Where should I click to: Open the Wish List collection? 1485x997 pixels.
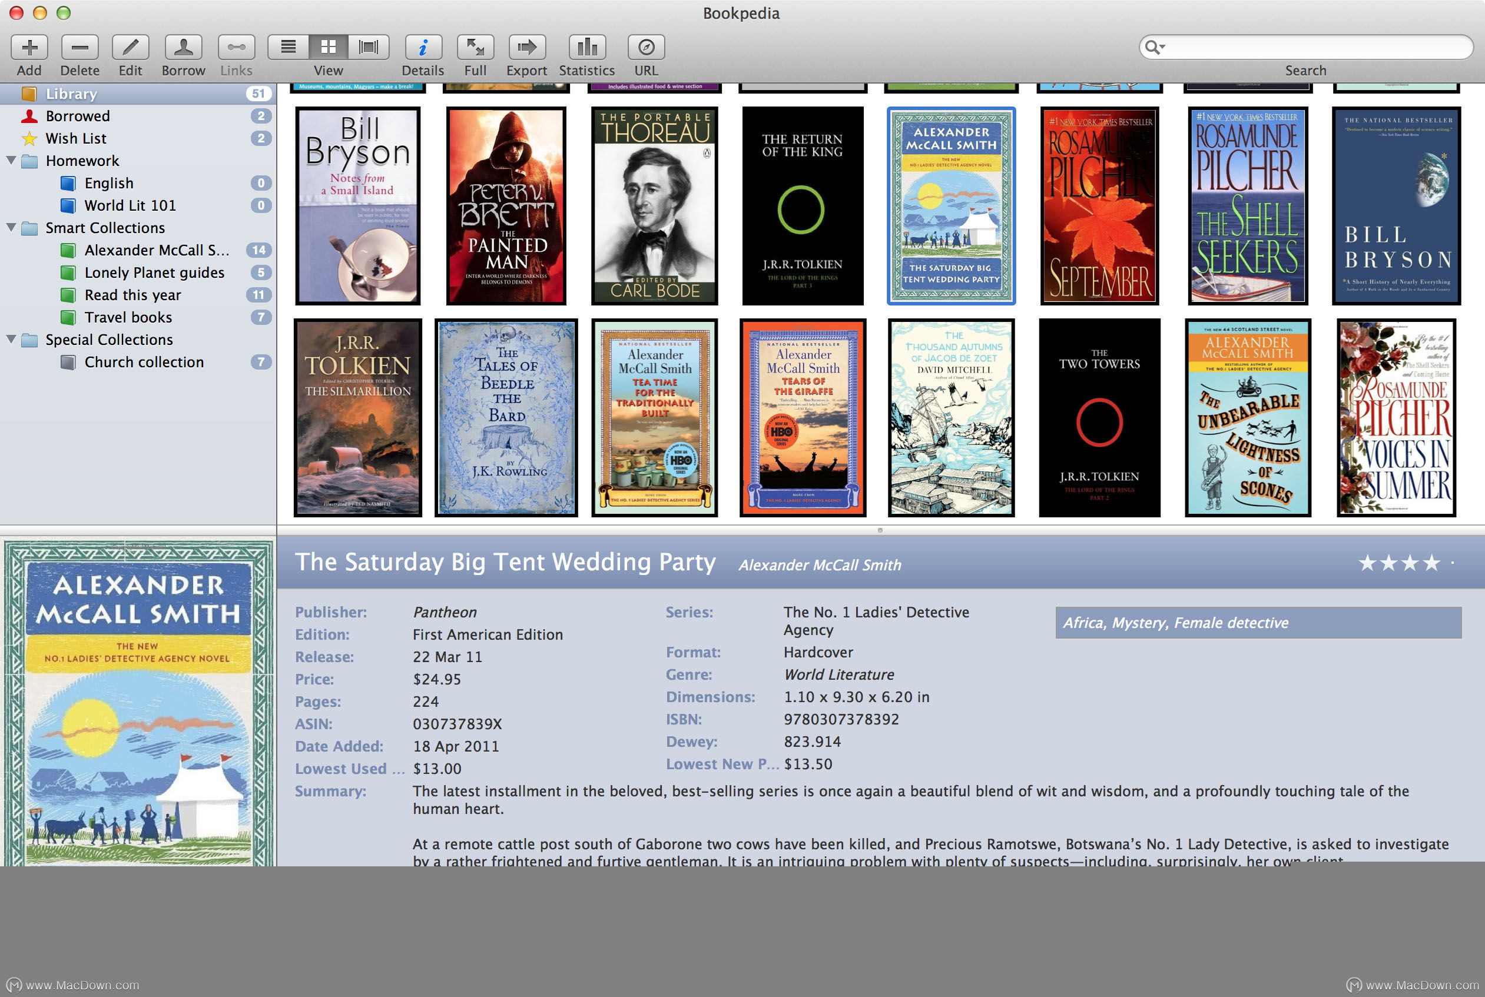tap(138, 138)
